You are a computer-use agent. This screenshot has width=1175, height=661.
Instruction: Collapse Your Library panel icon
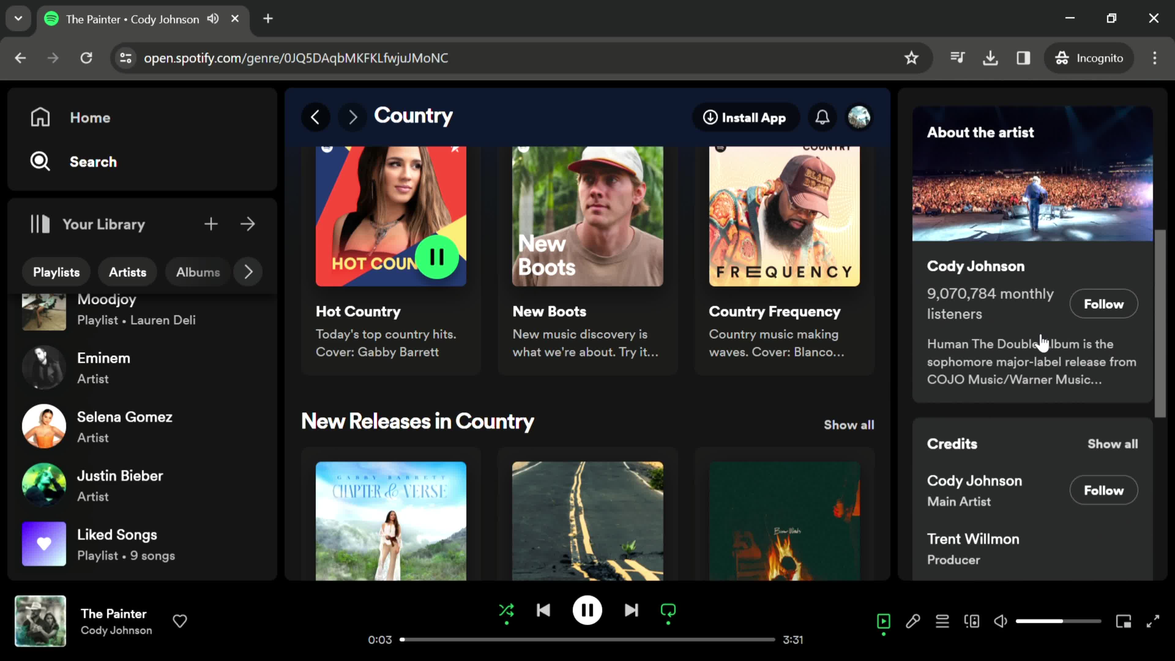tap(40, 224)
